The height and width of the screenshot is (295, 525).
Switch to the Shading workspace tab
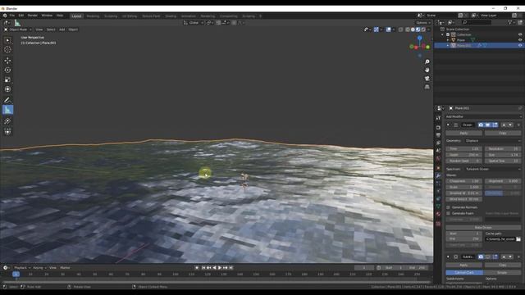(171, 16)
